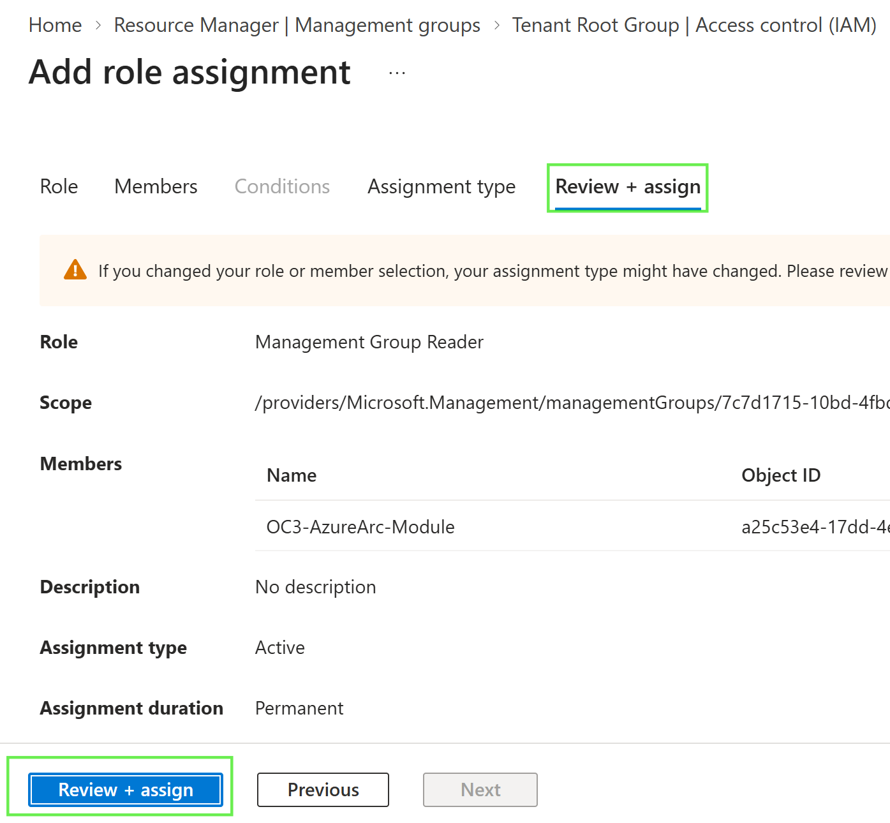Select the Conditions tab

[282, 186]
